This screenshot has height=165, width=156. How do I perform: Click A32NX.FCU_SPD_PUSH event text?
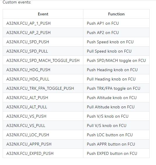click(x=28, y=42)
